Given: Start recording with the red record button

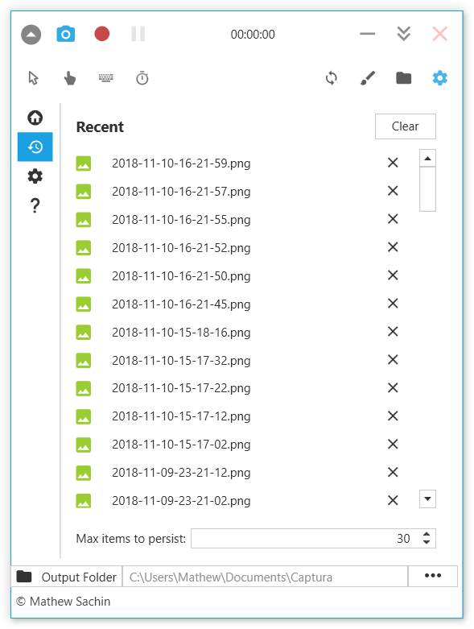Looking at the screenshot, I should (x=101, y=34).
